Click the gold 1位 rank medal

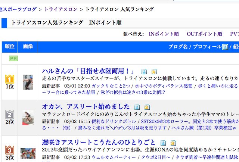pyautogui.click(x=9, y=79)
